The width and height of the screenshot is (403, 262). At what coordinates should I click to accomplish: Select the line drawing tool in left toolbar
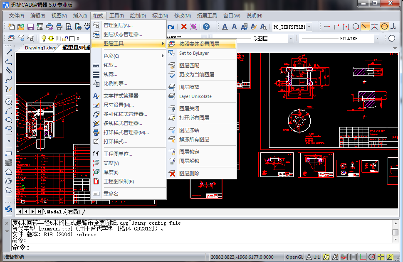coord(9,53)
